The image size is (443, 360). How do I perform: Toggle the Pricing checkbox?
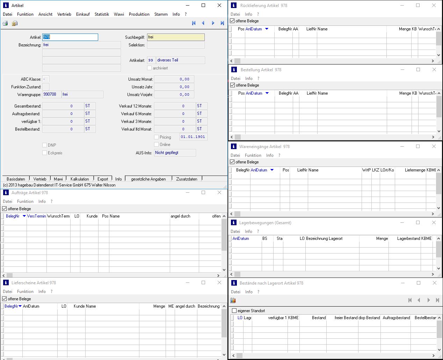coord(157,137)
